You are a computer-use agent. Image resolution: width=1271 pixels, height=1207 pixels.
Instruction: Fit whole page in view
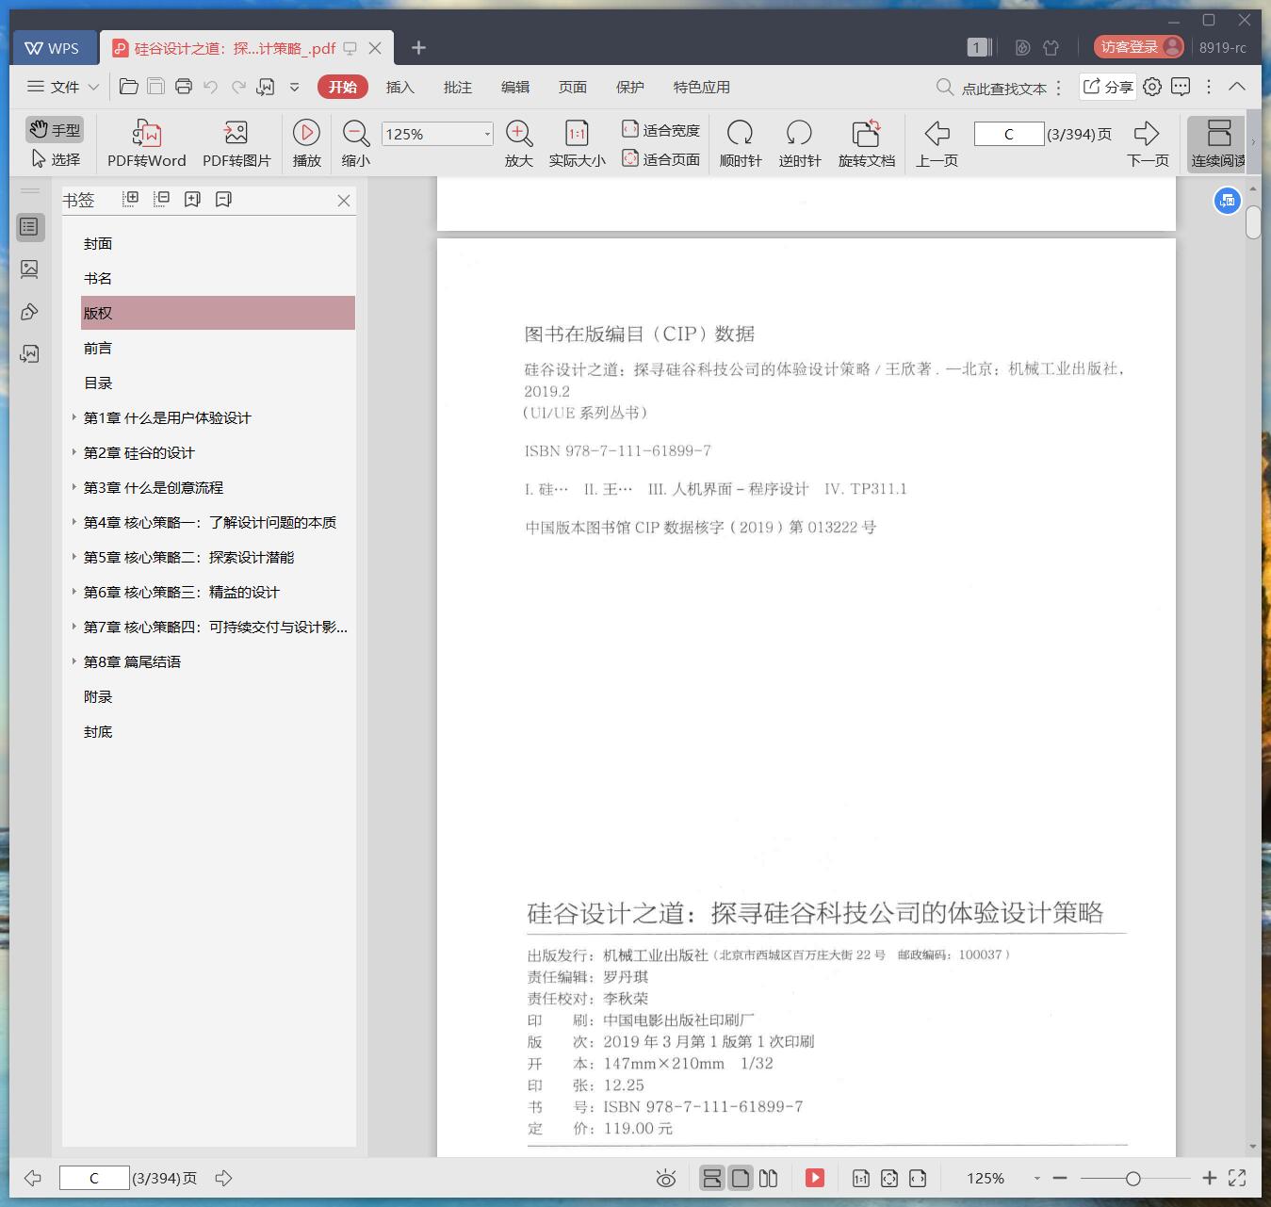pos(660,159)
